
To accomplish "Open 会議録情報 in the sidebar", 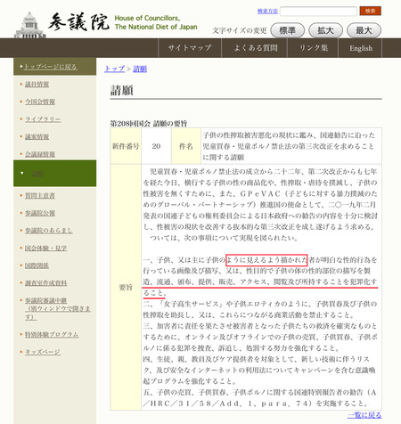I will [x=40, y=154].
